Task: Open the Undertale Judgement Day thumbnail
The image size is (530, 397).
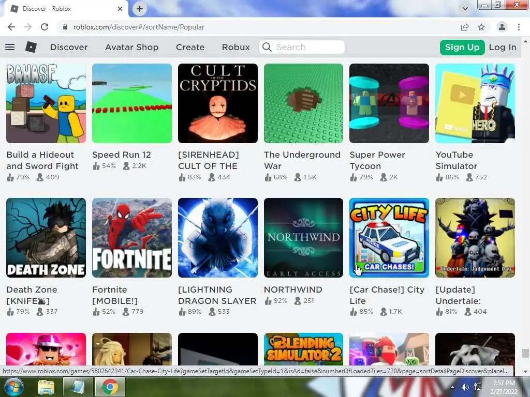Action: click(x=475, y=238)
